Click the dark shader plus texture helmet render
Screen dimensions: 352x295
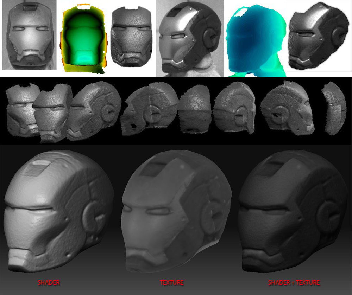pos(293,211)
